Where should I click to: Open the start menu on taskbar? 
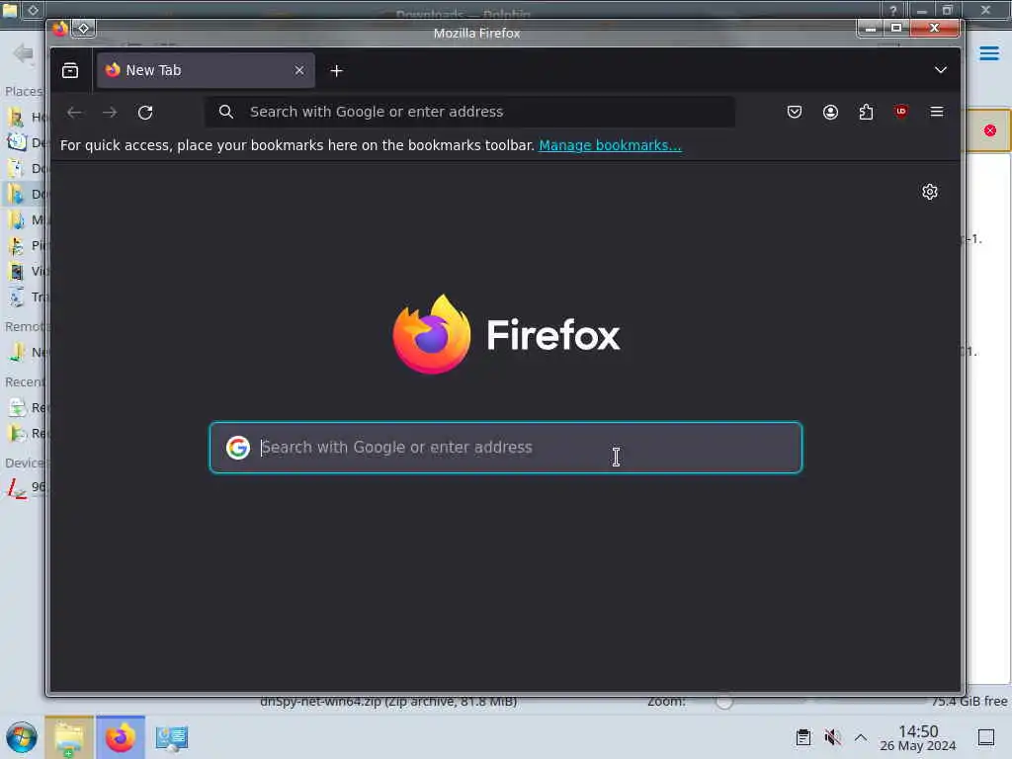[22, 737]
